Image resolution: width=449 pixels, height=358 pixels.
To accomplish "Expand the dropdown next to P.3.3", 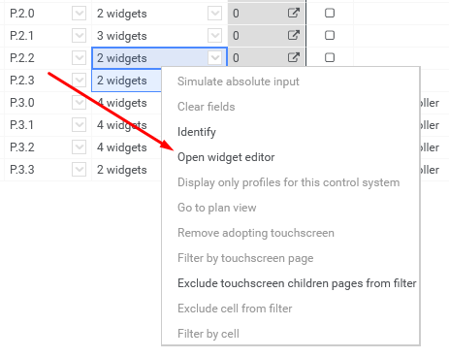I will [x=79, y=170].
